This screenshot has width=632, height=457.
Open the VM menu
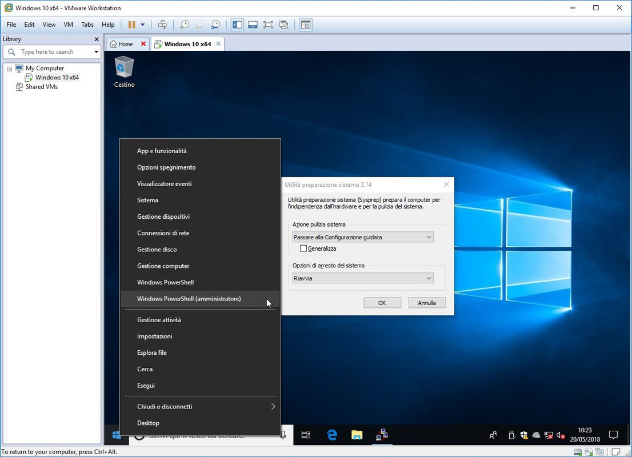(68, 25)
